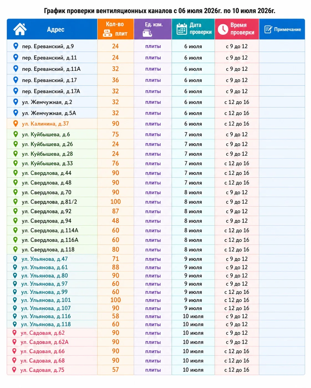
Task: Select the Адрес column header
Action: (x=52, y=29)
